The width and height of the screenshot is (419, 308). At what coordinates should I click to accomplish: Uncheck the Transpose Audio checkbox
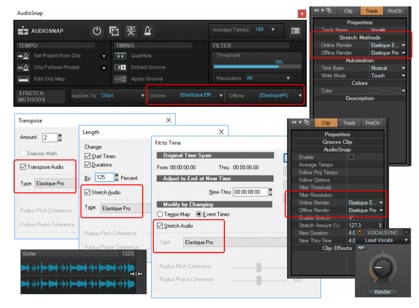tap(23, 167)
